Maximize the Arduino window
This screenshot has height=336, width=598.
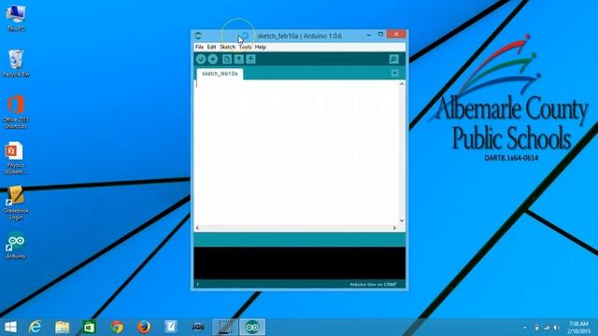coord(380,35)
